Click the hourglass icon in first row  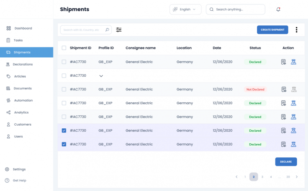(293, 62)
